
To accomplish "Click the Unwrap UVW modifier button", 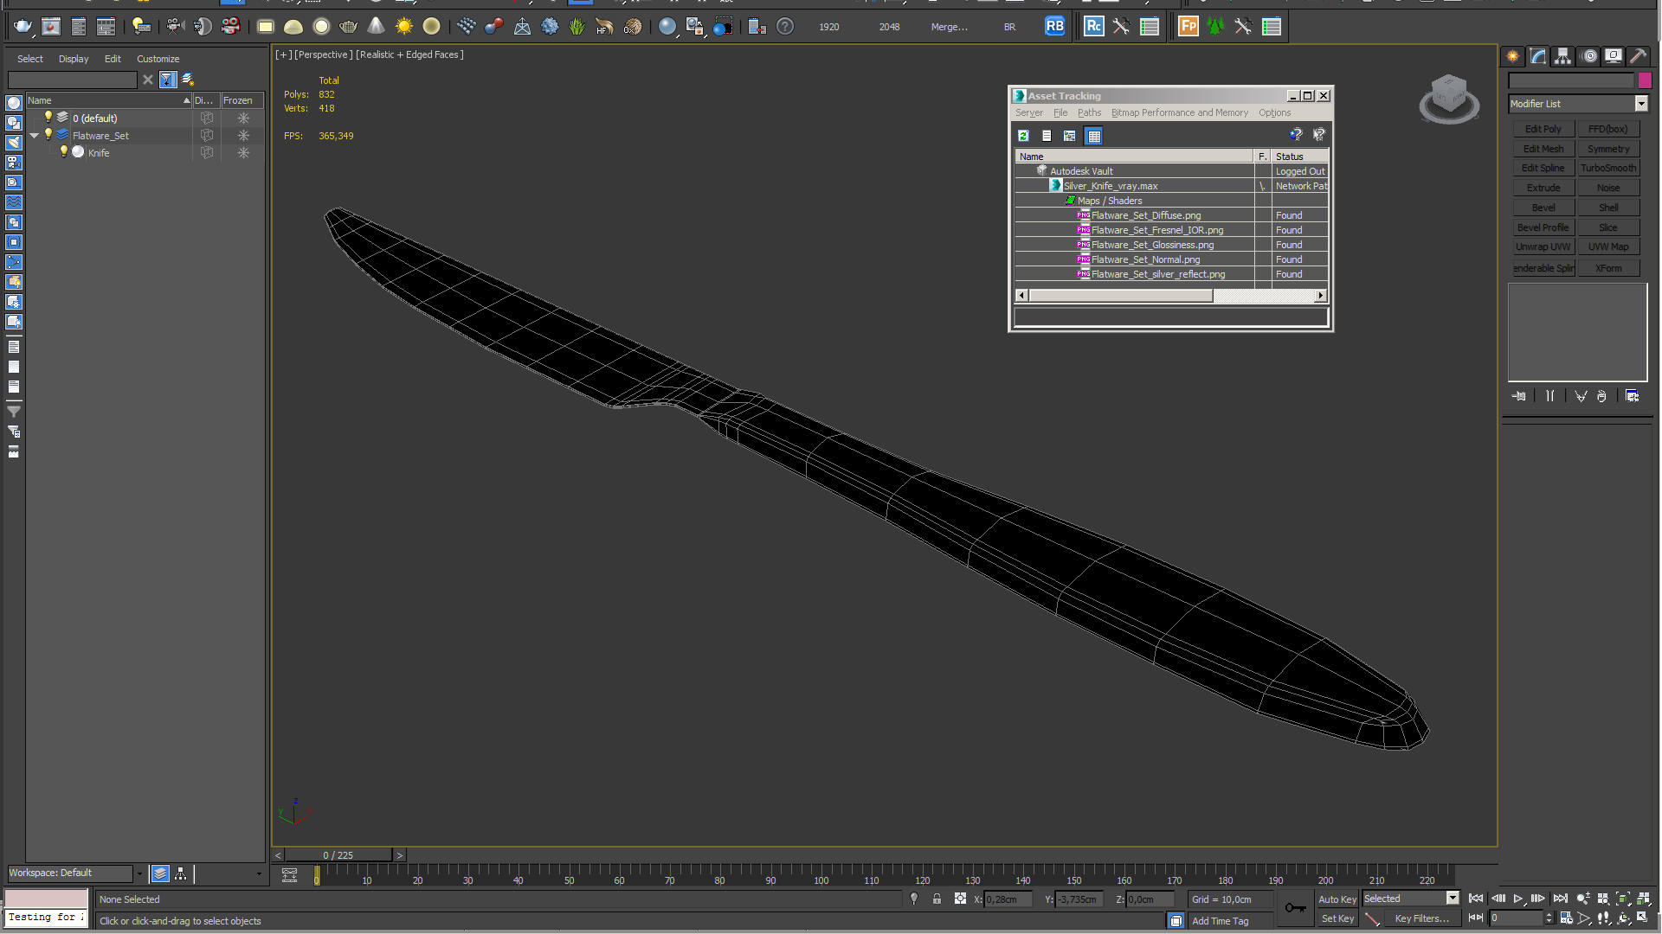I will tap(1543, 246).
